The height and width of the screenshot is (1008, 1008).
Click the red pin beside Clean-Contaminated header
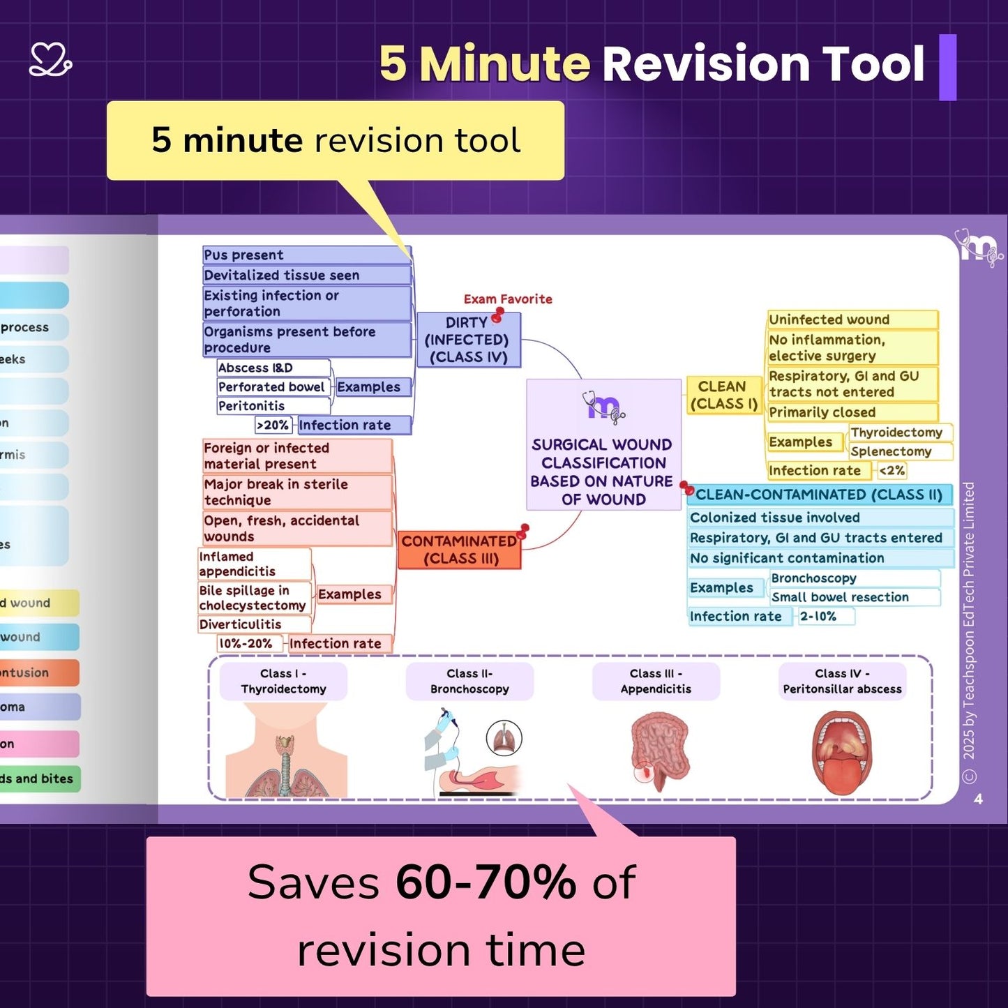(687, 488)
